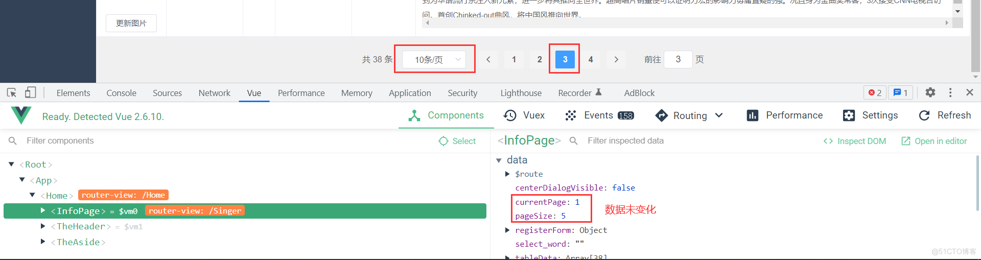The width and height of the screenshot is (981, 260).
Task: Go to page 4
Action: coord(591,59)
